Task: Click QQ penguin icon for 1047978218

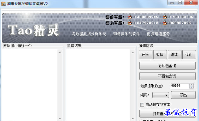Action: 130,23
